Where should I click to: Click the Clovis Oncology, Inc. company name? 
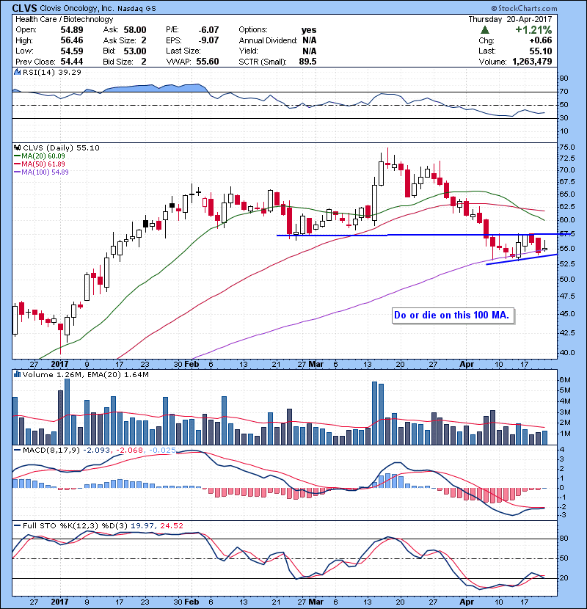(x=76, y=8)
